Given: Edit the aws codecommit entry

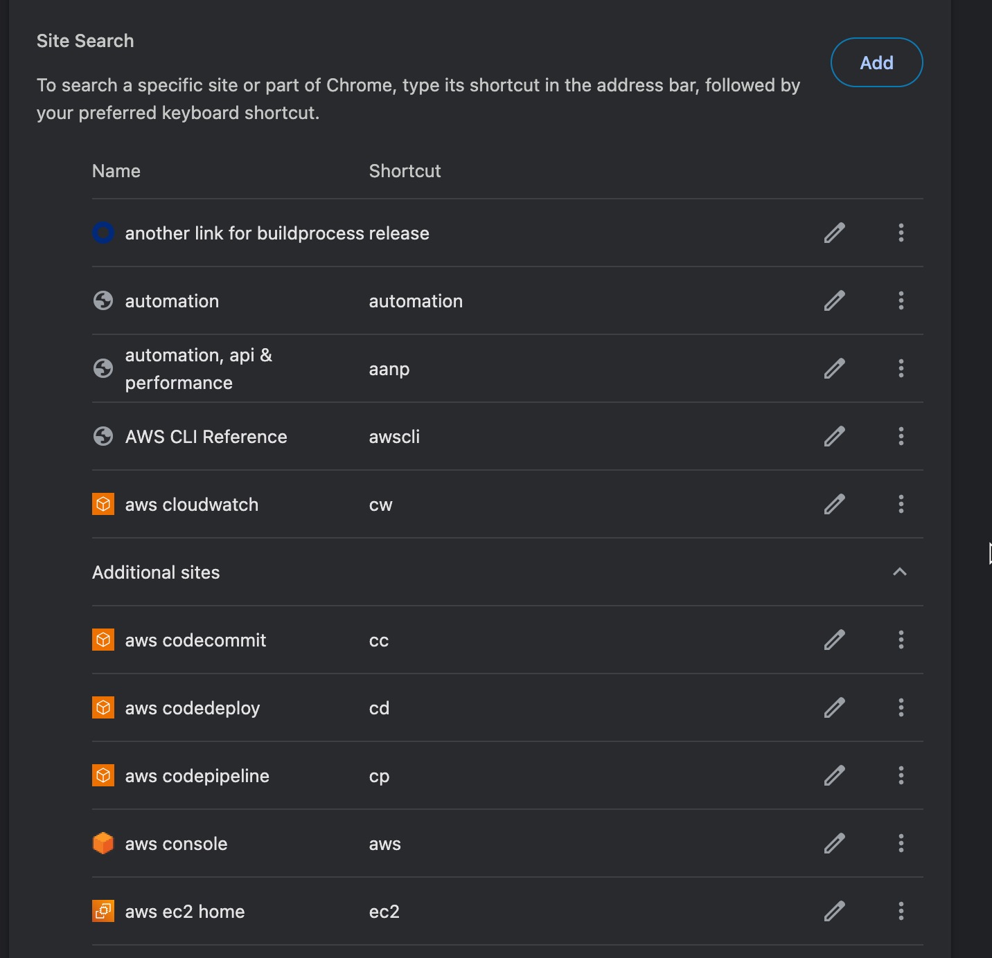Looking at the screenshot, I should click(835, 640).
